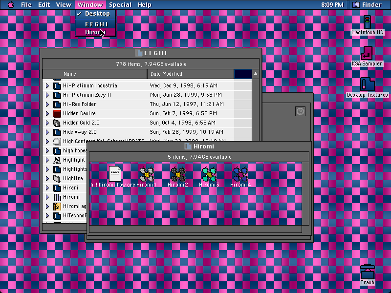The height and width of the screenshot is (293, 391).
Task: Select the Hiromi patterned folder icon in list
Action: tap(57, 197)
